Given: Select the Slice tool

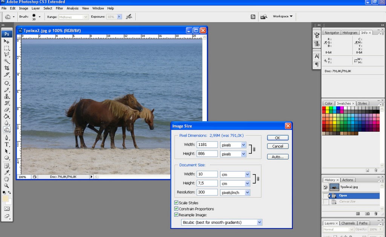Looking at the screenshot, I should pyautogui.click(x=7, y=74).
